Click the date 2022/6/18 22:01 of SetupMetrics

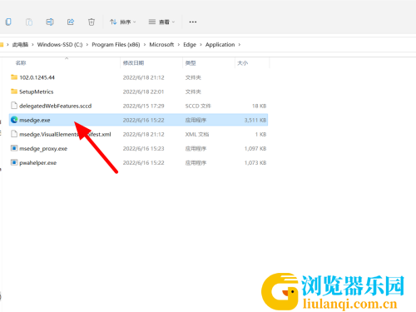143,92
